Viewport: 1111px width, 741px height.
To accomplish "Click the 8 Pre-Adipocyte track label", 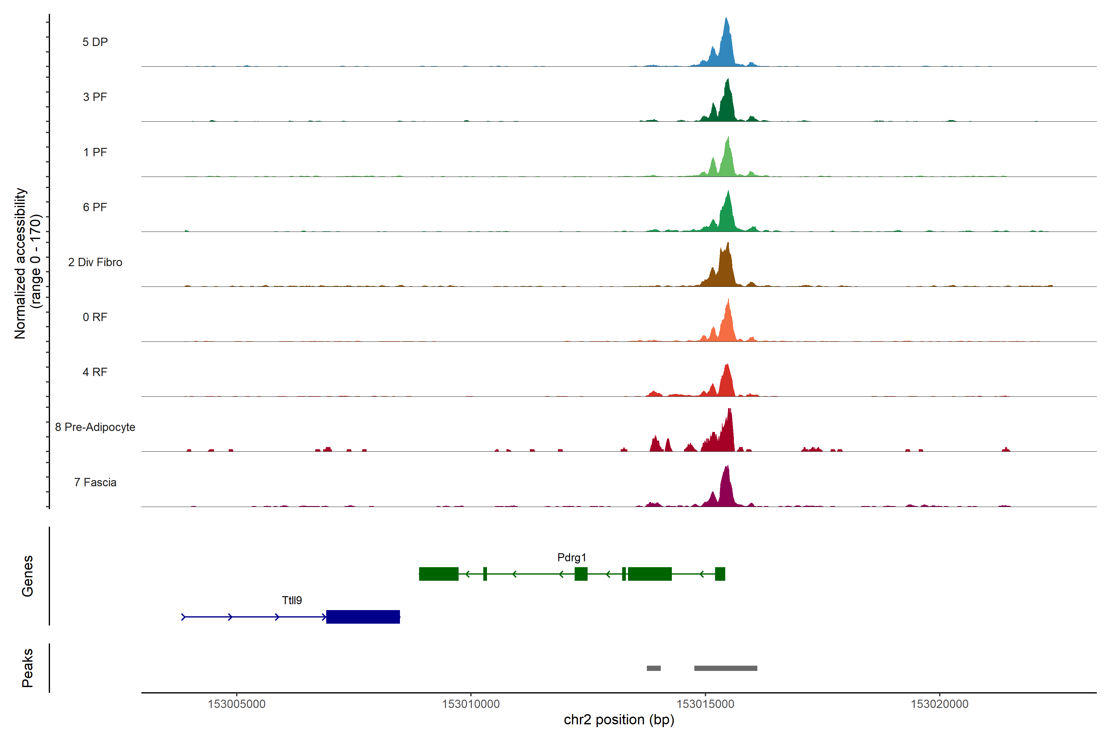I will pos(95,427).
